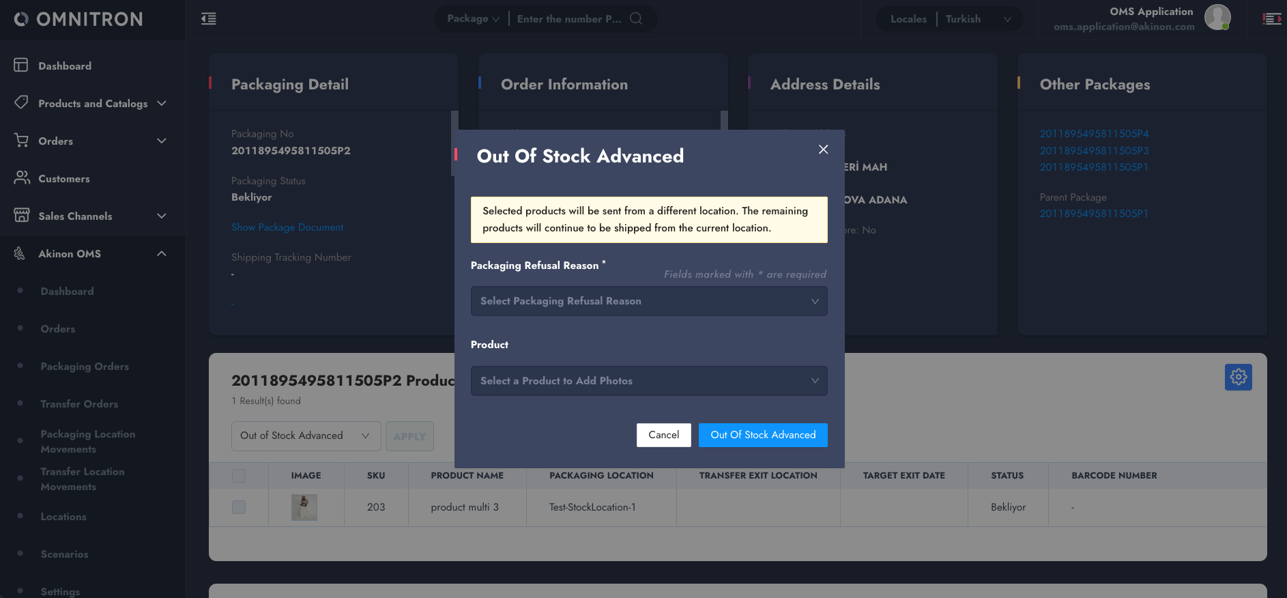
Task: Open the table settings gear icon
Action: click(x=1238, y=377)
